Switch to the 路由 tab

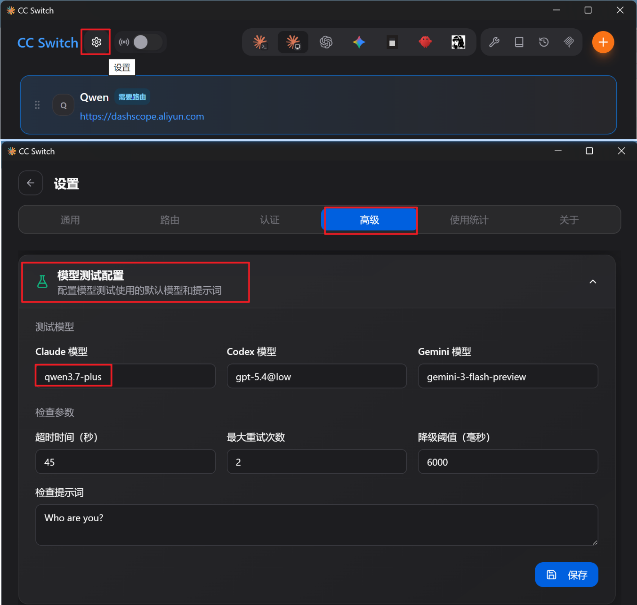(169, 220)
